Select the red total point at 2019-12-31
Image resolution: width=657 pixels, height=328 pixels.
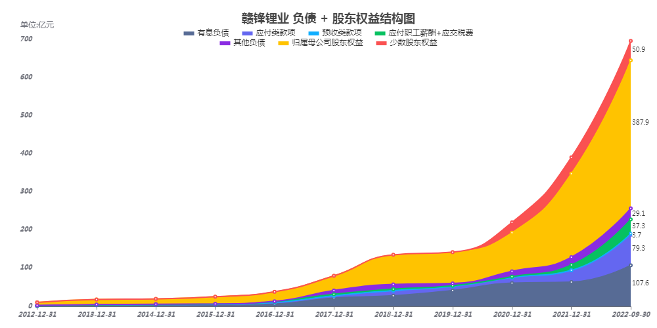pyautogui.click(x=453, y=253)
